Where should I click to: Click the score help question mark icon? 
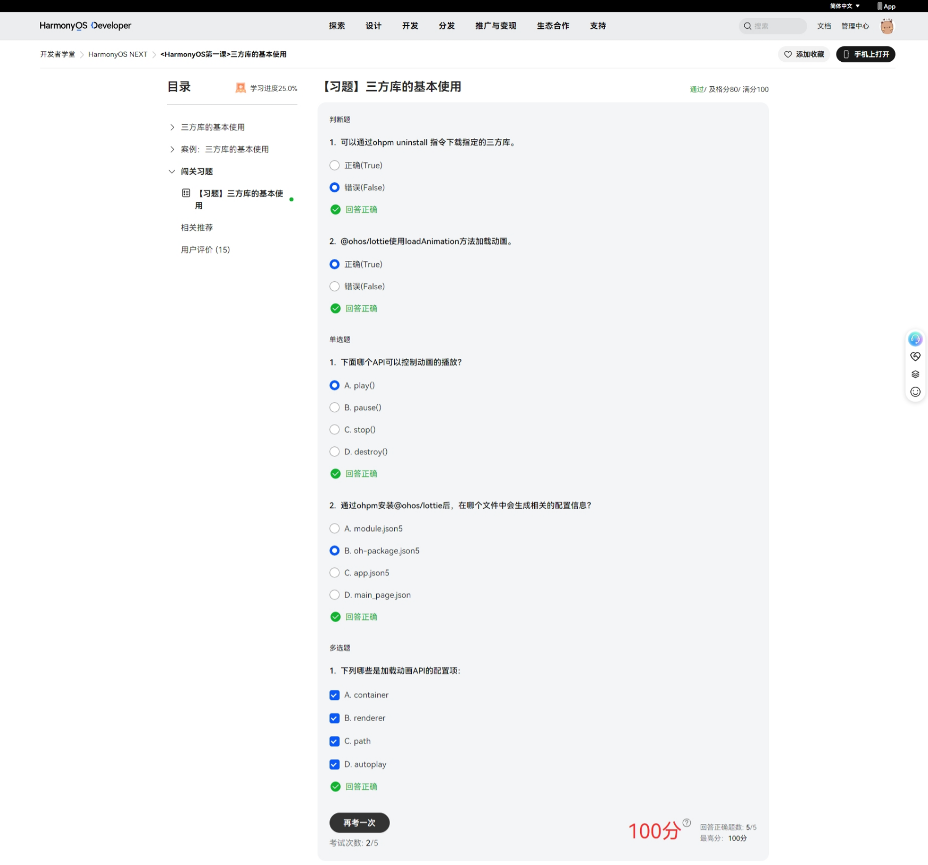686,823
